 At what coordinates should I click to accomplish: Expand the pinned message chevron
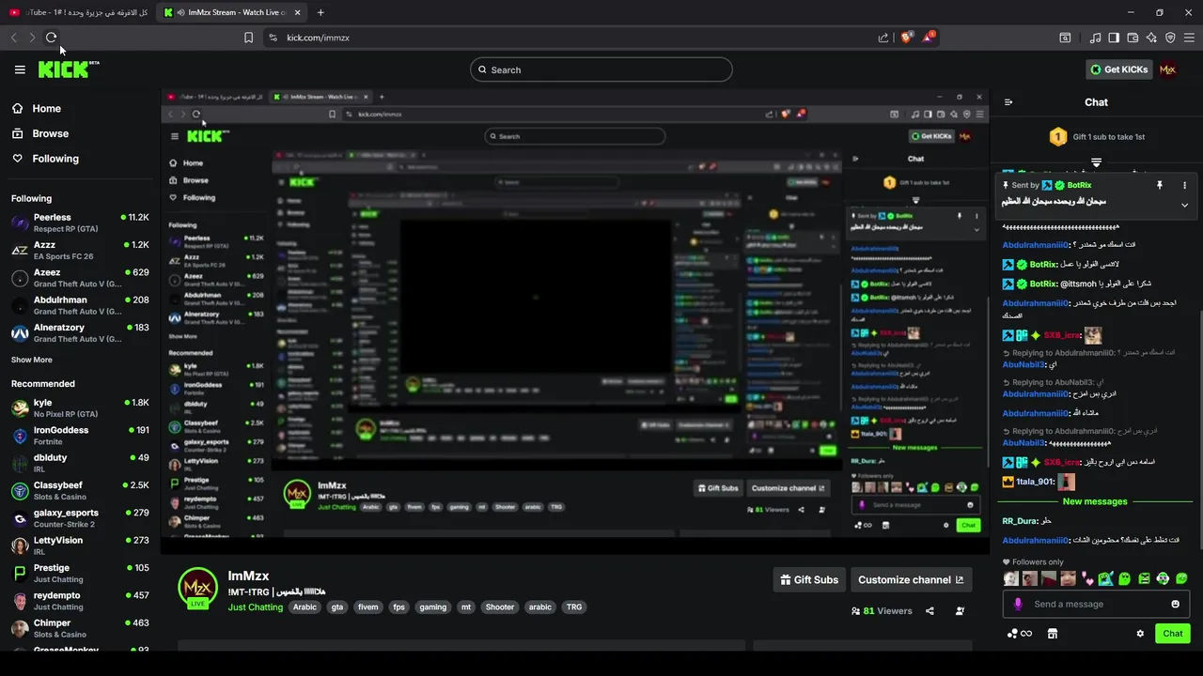pyautogui.click(x=1184, y=205)
